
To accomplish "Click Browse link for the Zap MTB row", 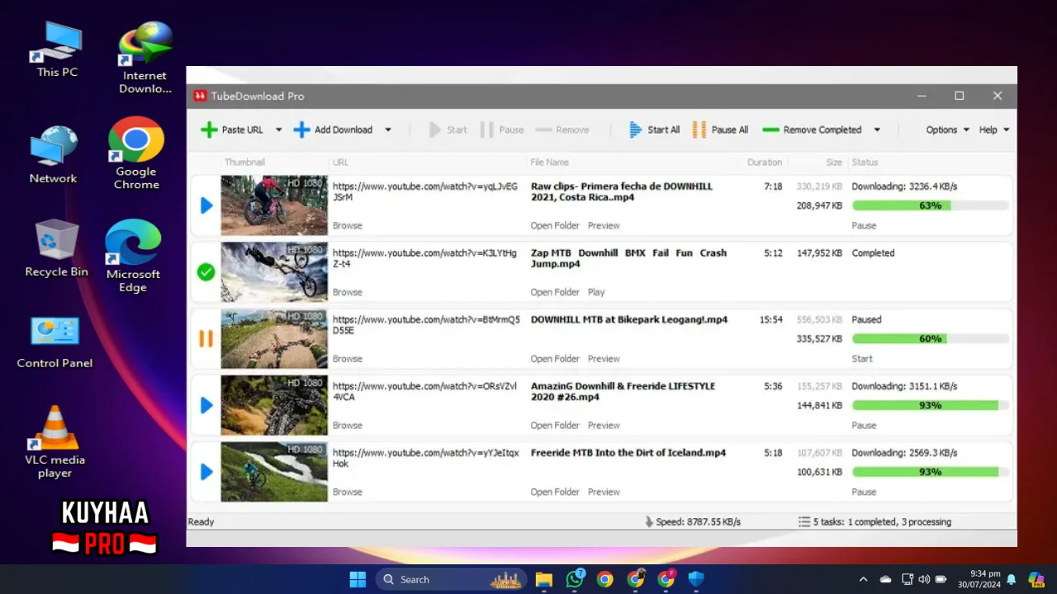I will point(347,292).
